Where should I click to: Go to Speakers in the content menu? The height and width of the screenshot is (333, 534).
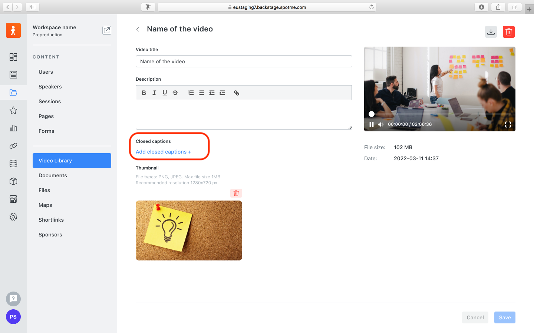point(50,87)
